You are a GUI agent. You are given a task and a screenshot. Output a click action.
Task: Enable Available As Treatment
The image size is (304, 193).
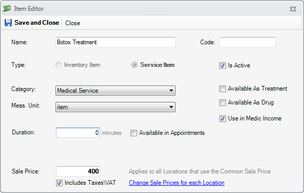click(x=222, y=89)
